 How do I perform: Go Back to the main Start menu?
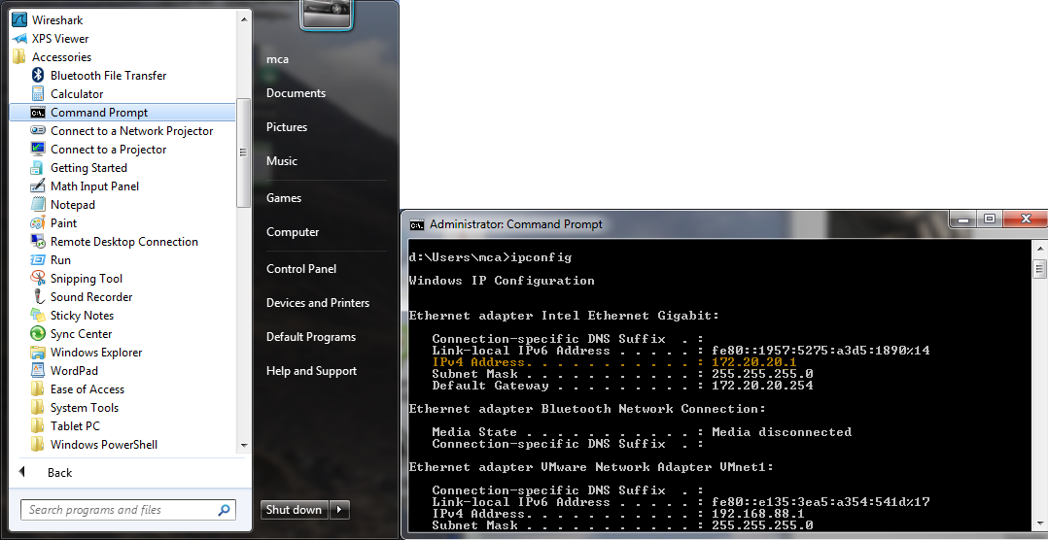click(x=46, y=473)
